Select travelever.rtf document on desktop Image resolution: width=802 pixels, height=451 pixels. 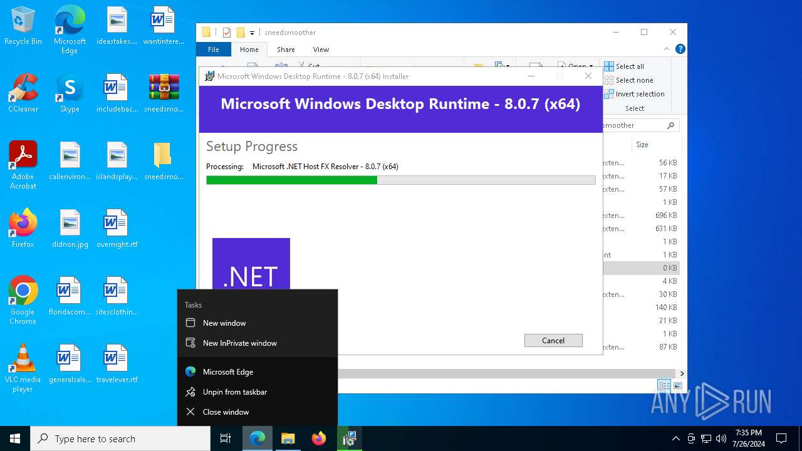point(117,364)
